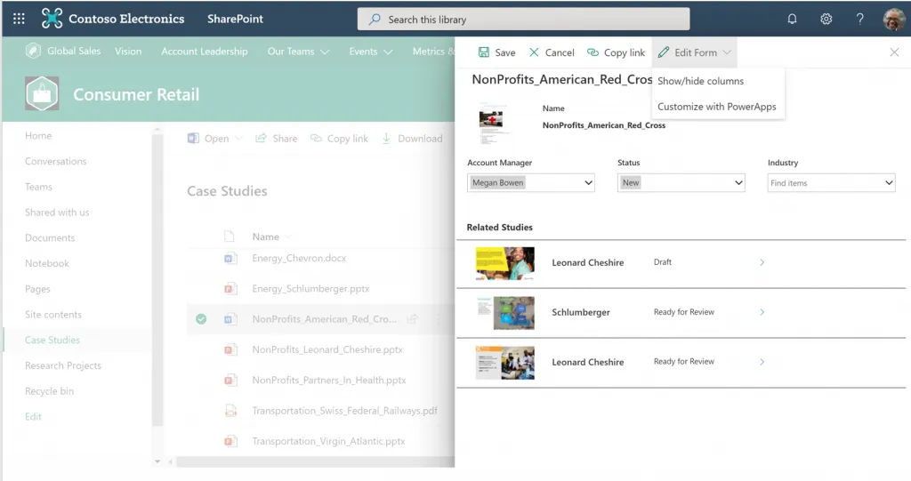This screenshot has height=481, width=911.
Task: Open Conversations in left navigation
Action: click(x=56, y=161)
